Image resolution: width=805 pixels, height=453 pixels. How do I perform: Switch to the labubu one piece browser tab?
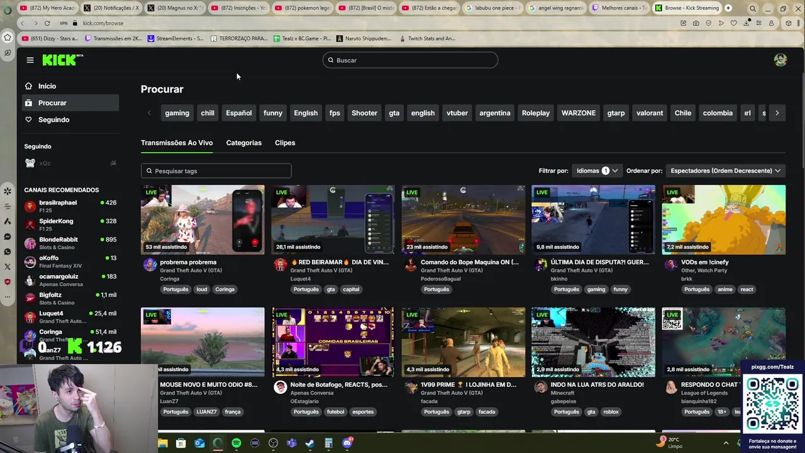[492, 8]
